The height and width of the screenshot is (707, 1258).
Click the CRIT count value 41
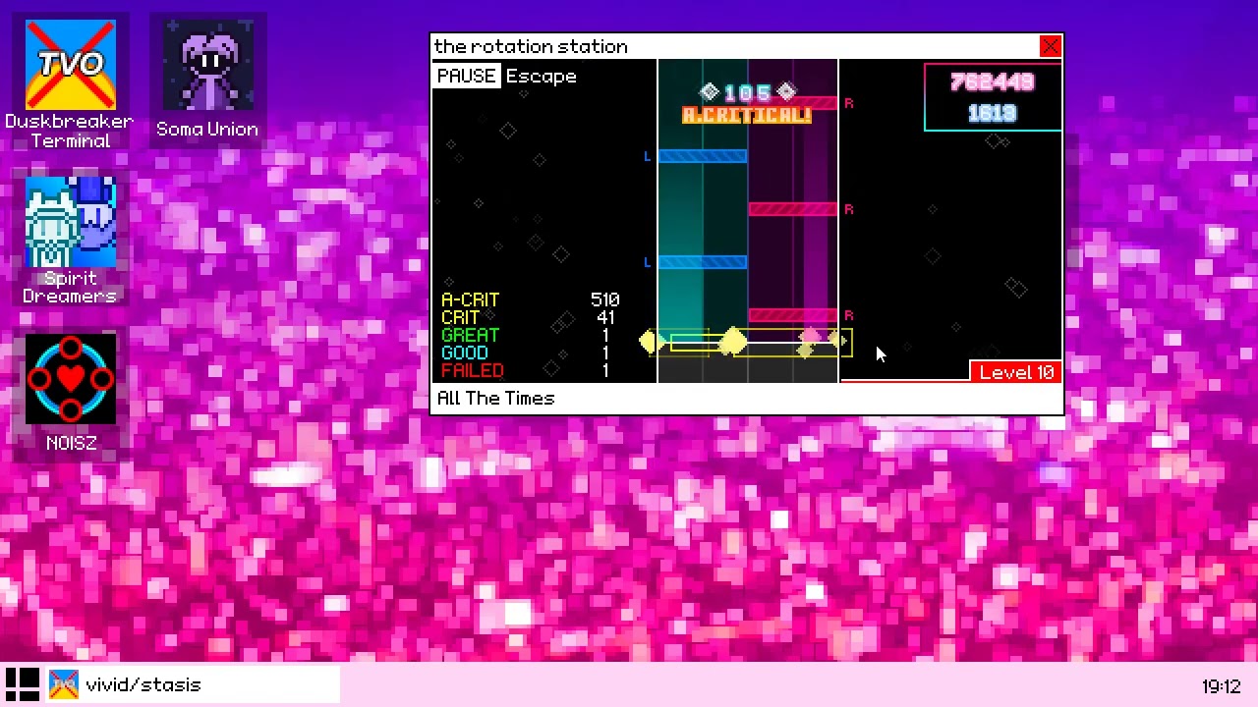605,317
